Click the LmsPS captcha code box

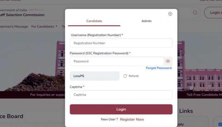[x=95, y=76]
